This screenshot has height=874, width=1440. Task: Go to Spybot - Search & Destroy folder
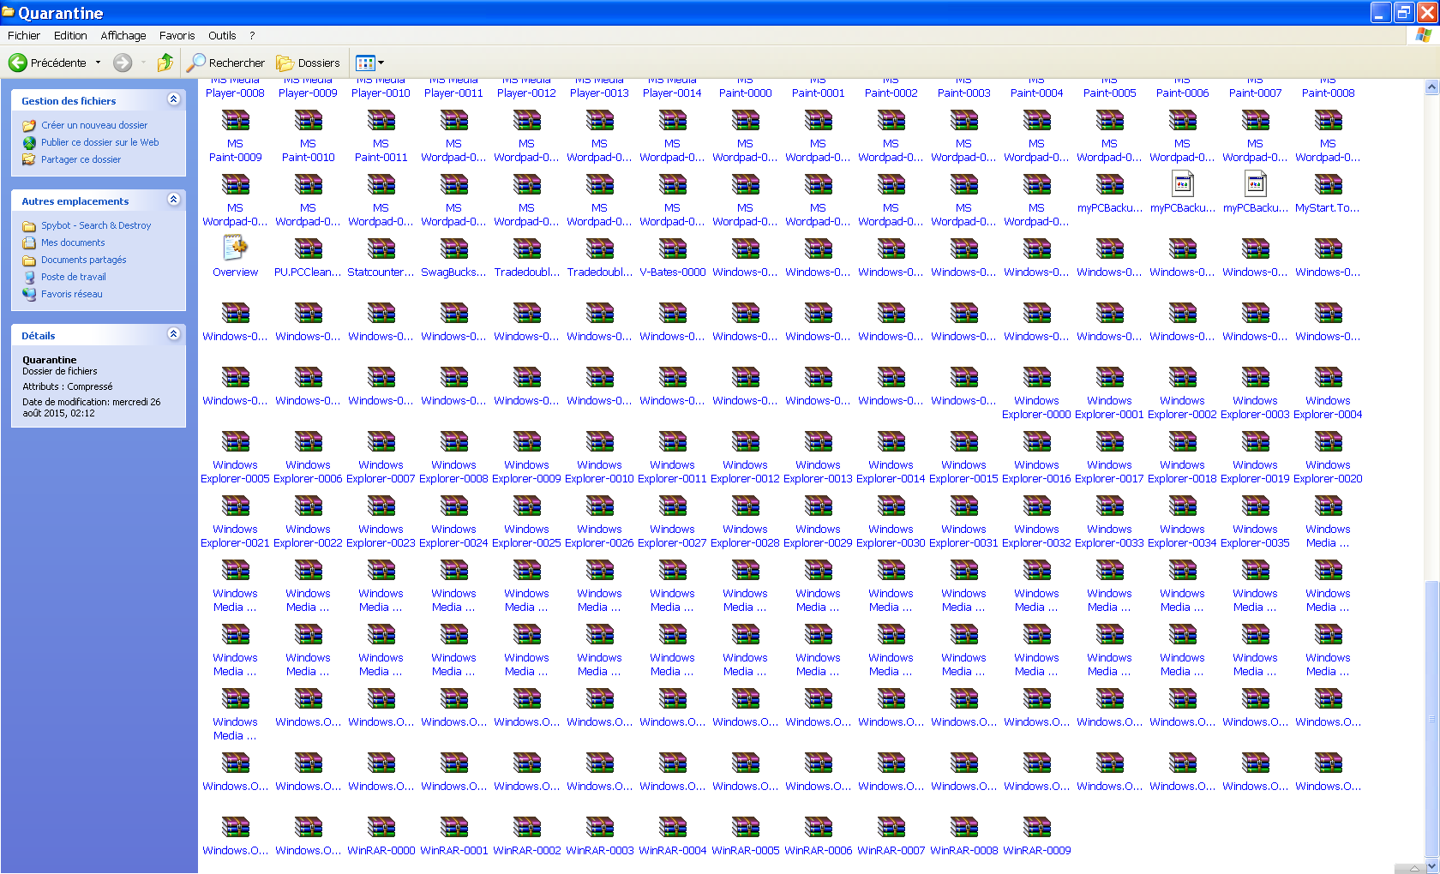[x=96, y=225]
